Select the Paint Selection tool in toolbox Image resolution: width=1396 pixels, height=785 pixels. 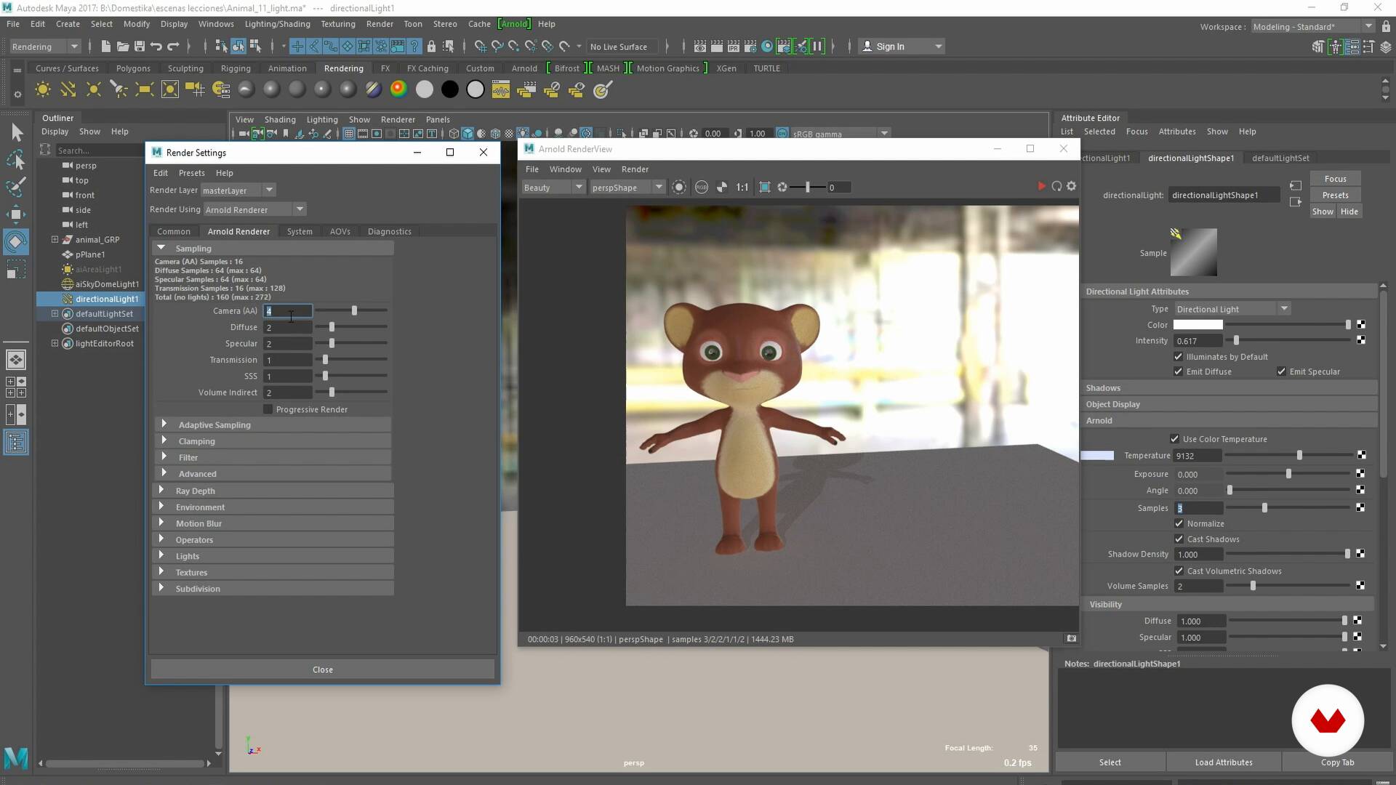(x=16, y=187)
